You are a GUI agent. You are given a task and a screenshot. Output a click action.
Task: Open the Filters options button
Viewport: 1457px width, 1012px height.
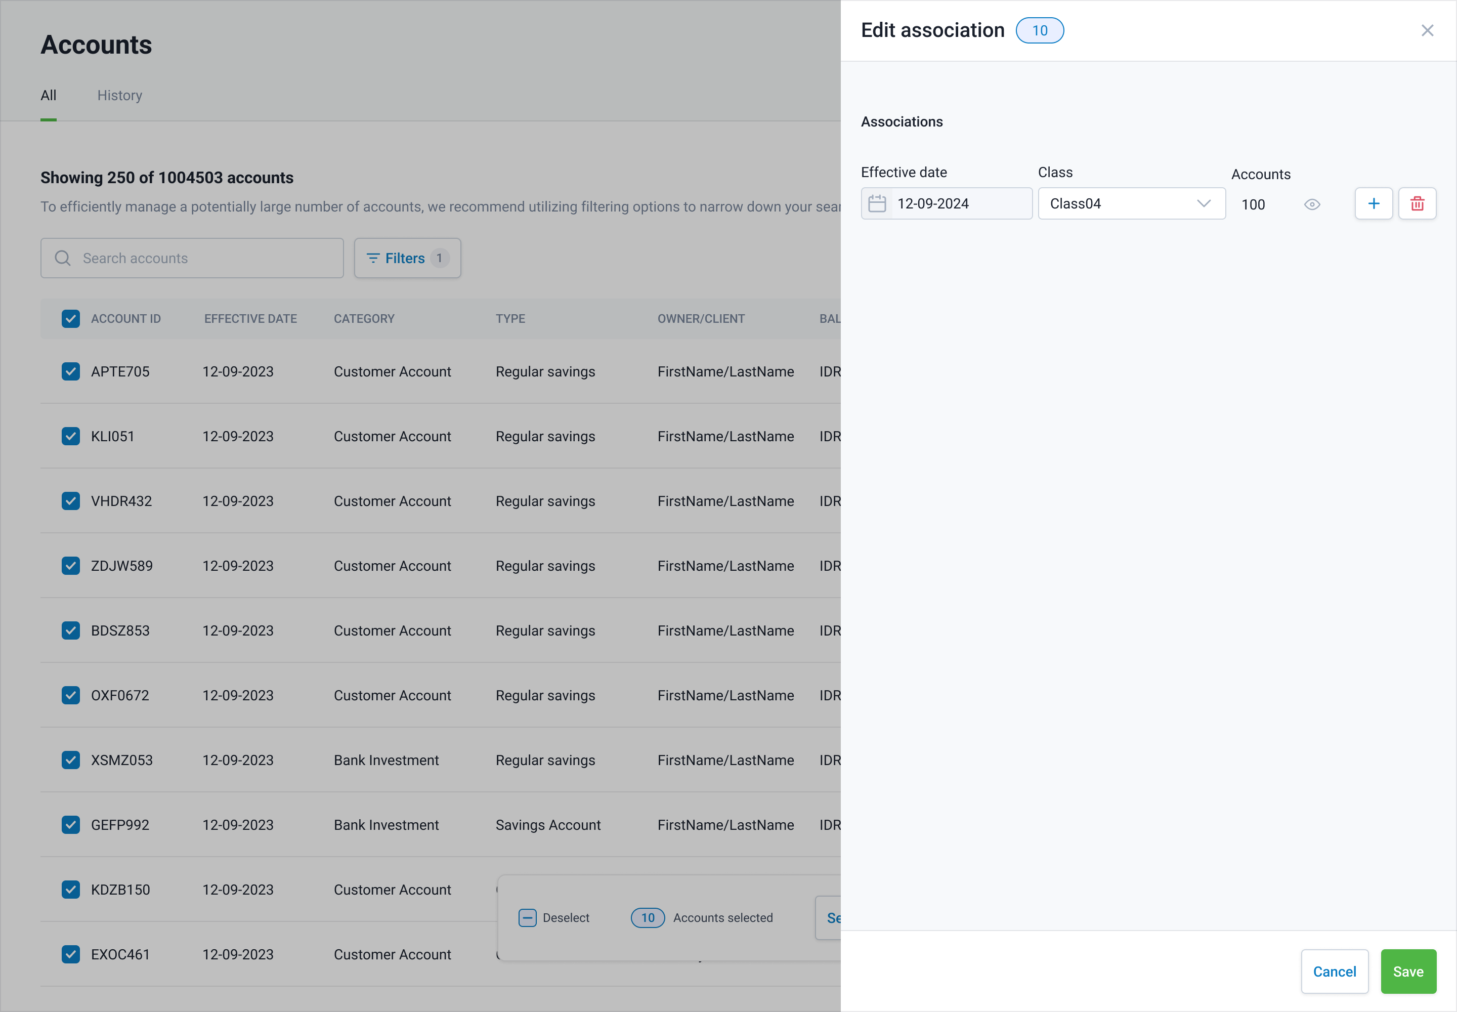click(x=407, y=258)
